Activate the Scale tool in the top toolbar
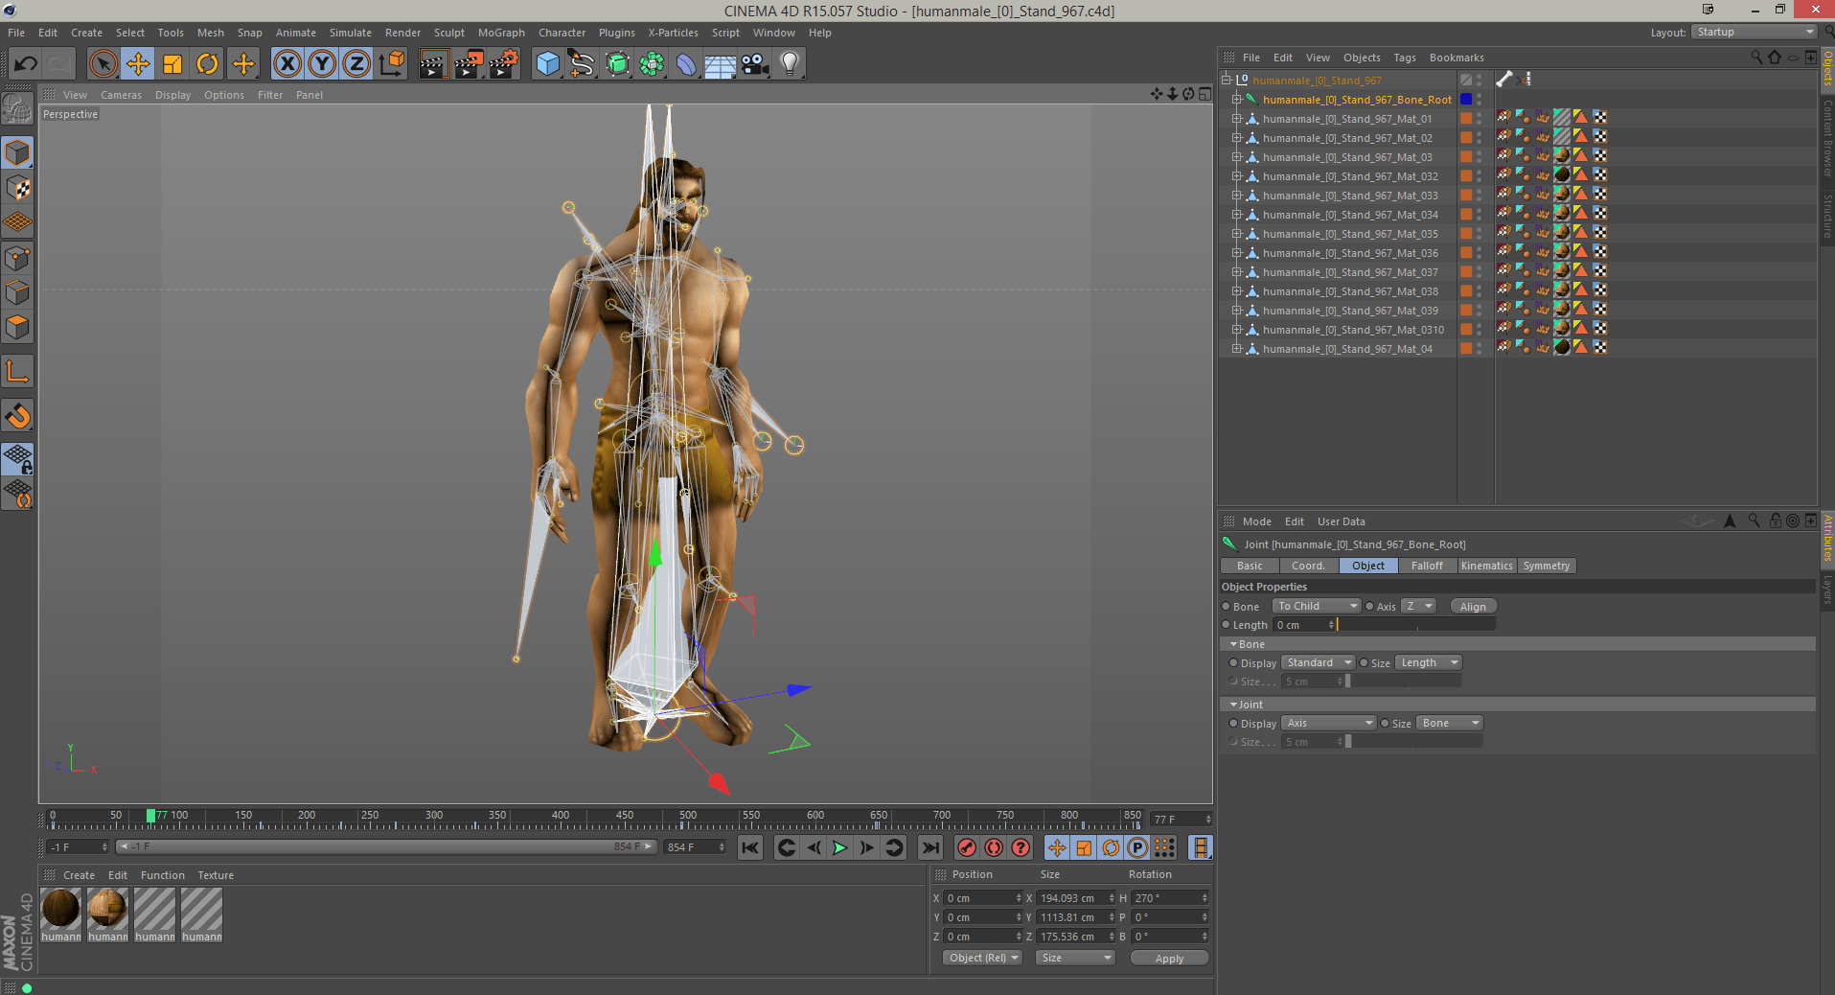The image size is (1835, 995). coord(172,64)
